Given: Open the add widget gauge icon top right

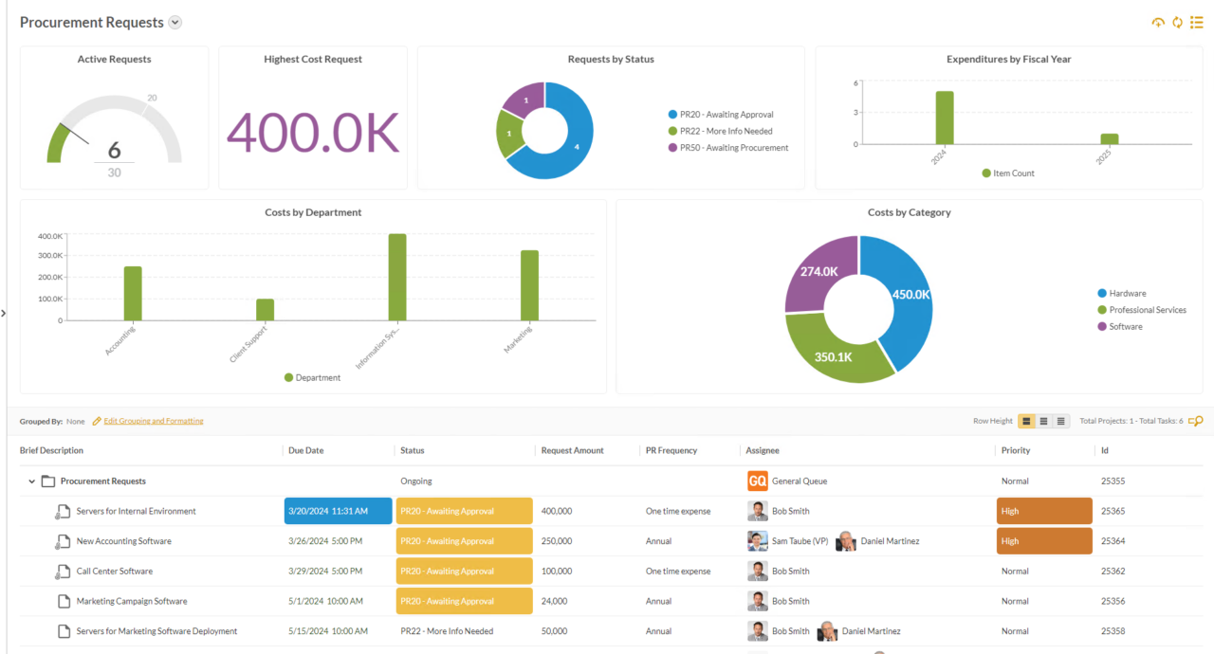Looking at the screenshot, I should click(1158, 22).
